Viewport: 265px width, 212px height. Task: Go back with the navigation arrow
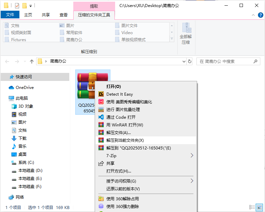coord(7,62)
